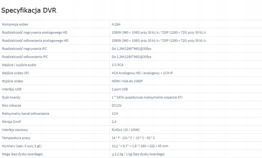Click the 'Interfejs USB' row label
The image size is (262, 158).
click(11, 89)
